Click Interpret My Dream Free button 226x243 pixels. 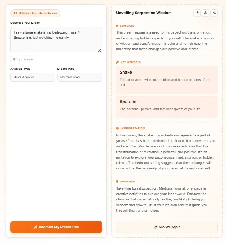56,227
